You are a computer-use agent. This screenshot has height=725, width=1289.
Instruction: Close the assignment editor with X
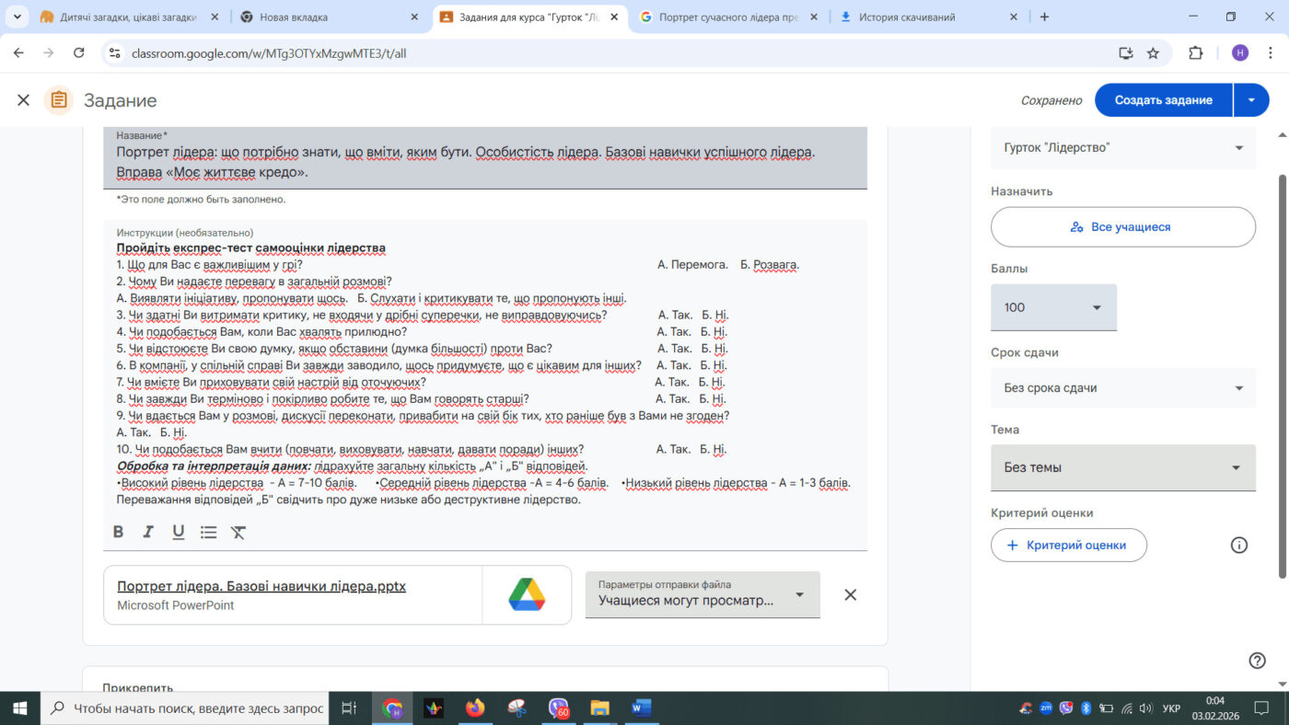24,100
